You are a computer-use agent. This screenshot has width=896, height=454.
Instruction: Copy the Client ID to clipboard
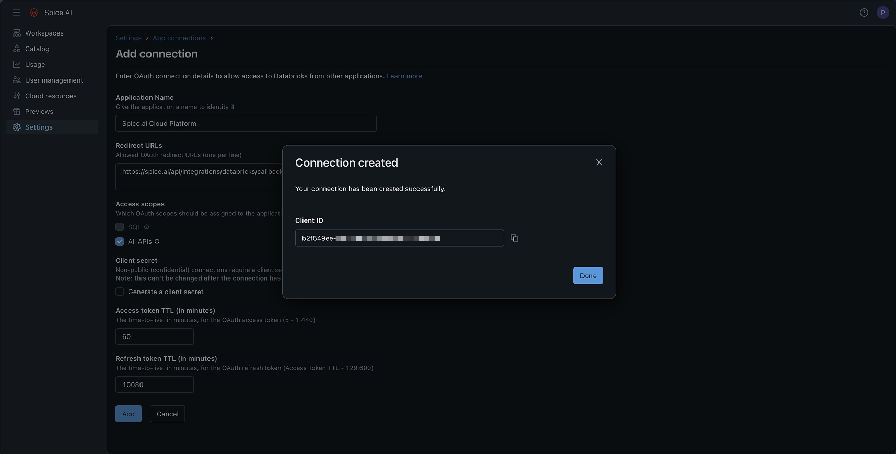click(515, 238)
